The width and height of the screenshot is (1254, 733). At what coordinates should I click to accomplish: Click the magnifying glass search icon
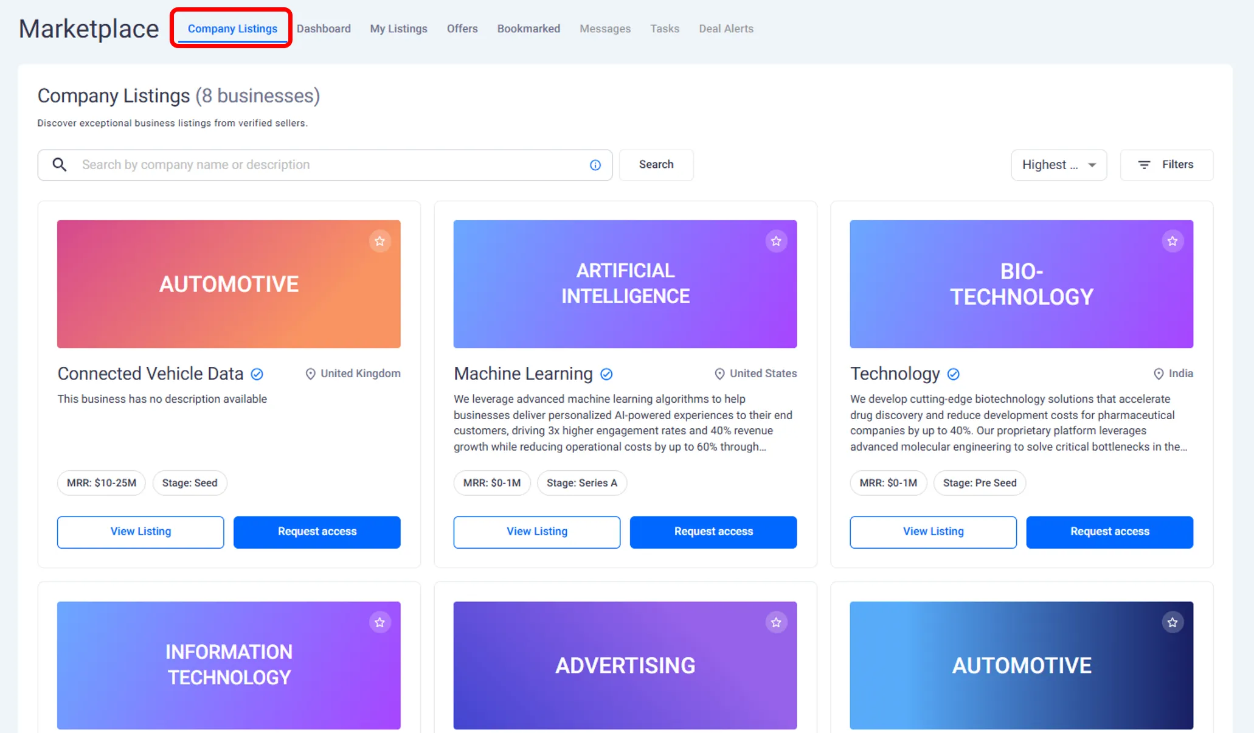[59, 165]
